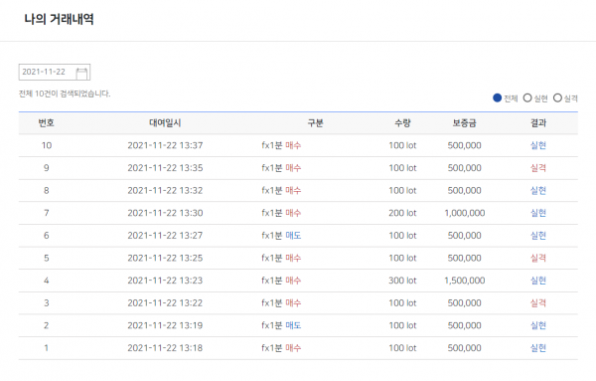Click the 실격 result in row 9
This screenshot has height=381, width=596.
[538, 168]
